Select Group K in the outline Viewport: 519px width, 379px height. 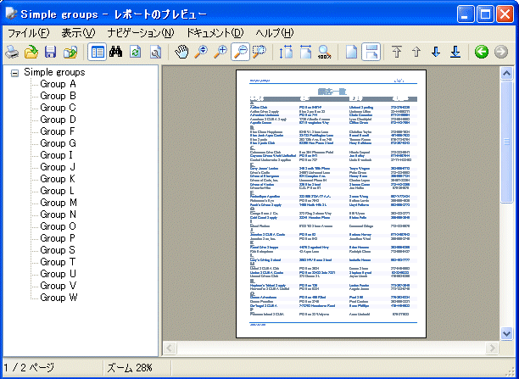pyautogui.click(x=58, y=179)
